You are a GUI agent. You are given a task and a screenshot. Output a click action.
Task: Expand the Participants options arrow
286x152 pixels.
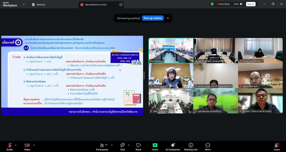coord(112,145)
